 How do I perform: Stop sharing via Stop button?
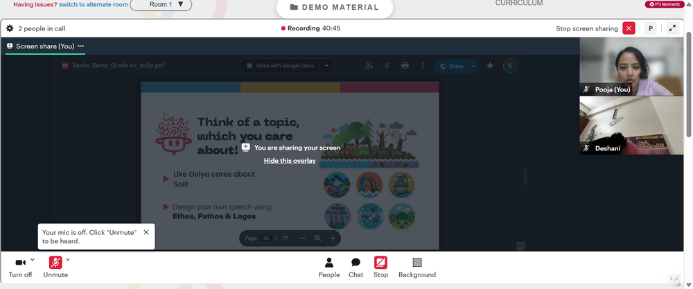coord(380,268)
